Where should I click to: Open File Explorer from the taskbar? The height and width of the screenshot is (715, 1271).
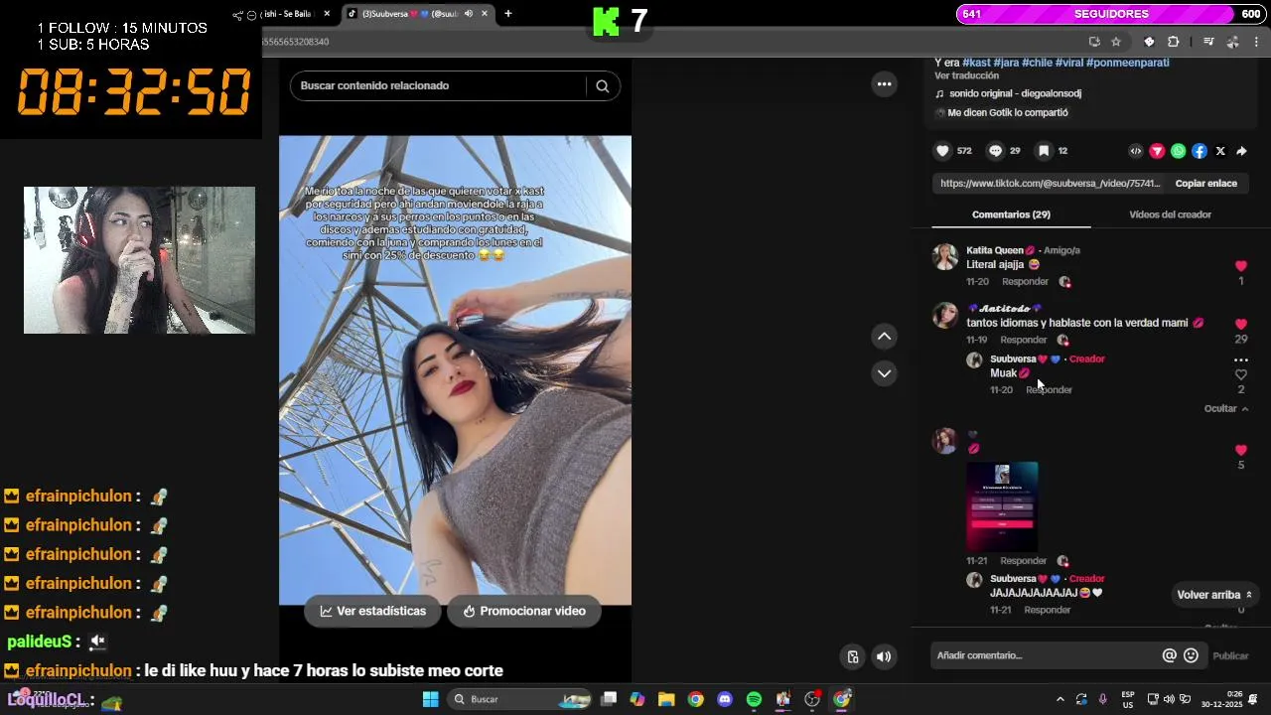coord(666,699)
